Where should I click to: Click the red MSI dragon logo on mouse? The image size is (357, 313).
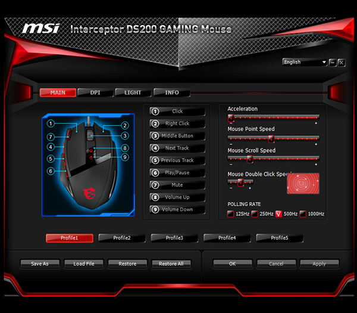[x=89, y=193]
